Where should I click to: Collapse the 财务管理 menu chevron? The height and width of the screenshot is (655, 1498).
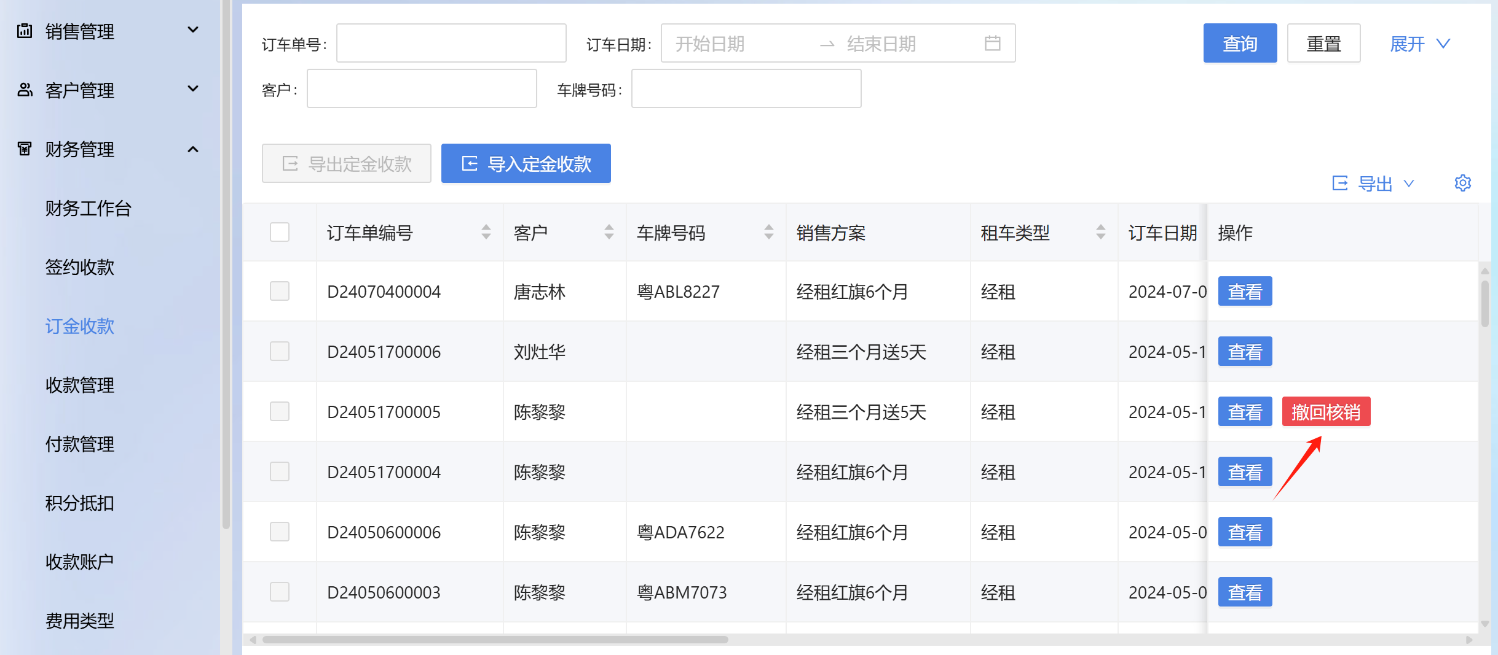pos(193,149)
